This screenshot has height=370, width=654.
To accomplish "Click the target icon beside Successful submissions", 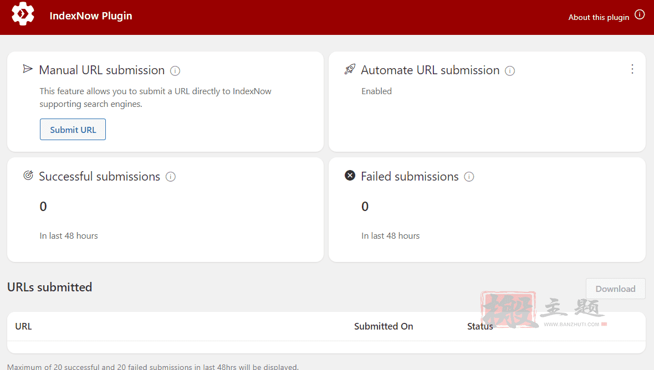I will (x=28, y=176).
